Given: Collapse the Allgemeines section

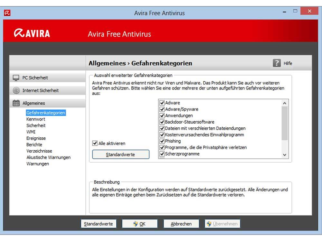Looking at the screenshot, I should pos(47,103).
